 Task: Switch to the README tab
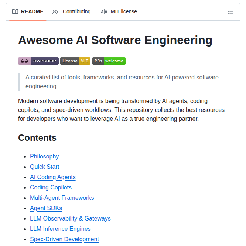tap(28, 11)
